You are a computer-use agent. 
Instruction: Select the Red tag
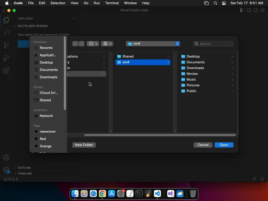point(43,139)
